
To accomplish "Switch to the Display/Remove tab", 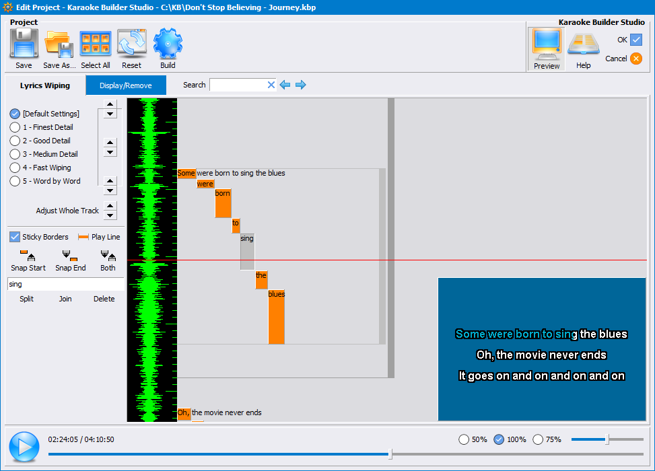I will point(126,85).
